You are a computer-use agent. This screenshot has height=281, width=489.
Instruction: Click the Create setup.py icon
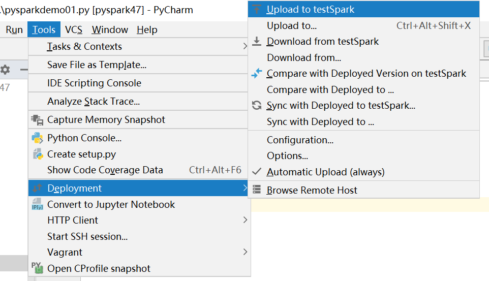[x=38, y=154]
